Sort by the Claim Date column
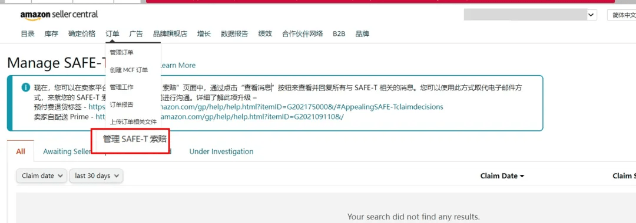 502,175
